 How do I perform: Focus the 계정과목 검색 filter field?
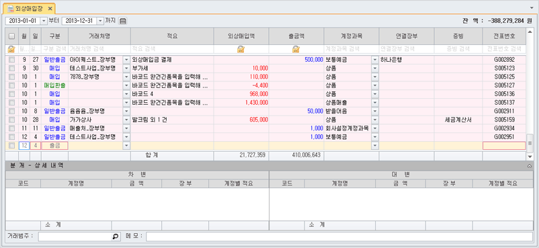click(x=351, y=49)
